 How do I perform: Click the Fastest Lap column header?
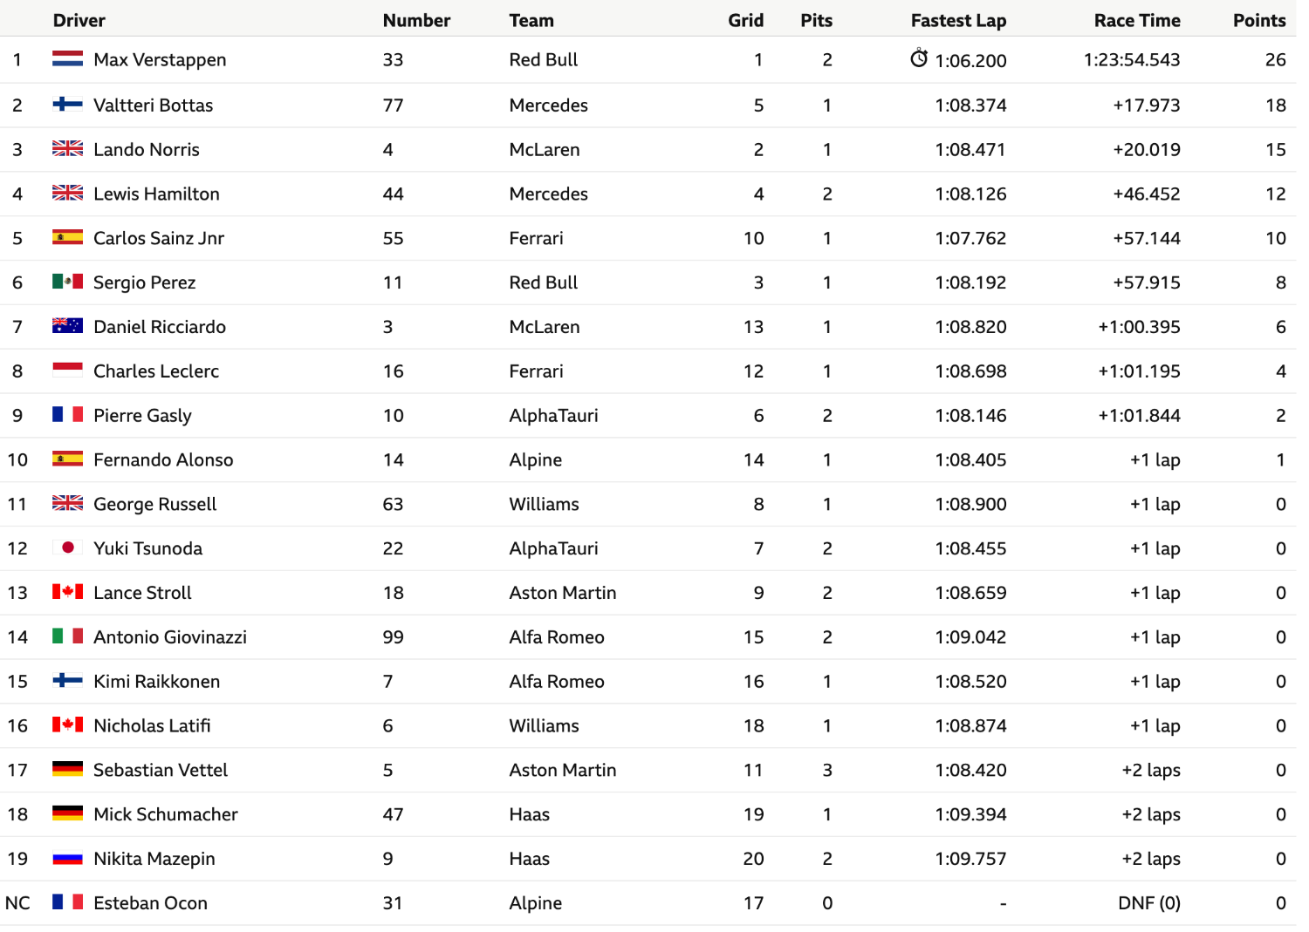958,20
